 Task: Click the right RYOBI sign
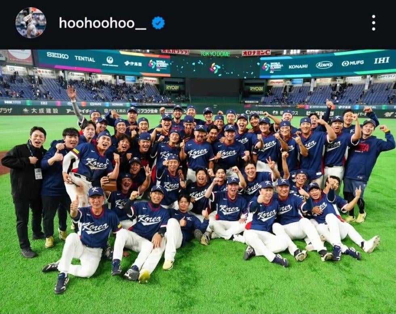click(x=256, y=89)
